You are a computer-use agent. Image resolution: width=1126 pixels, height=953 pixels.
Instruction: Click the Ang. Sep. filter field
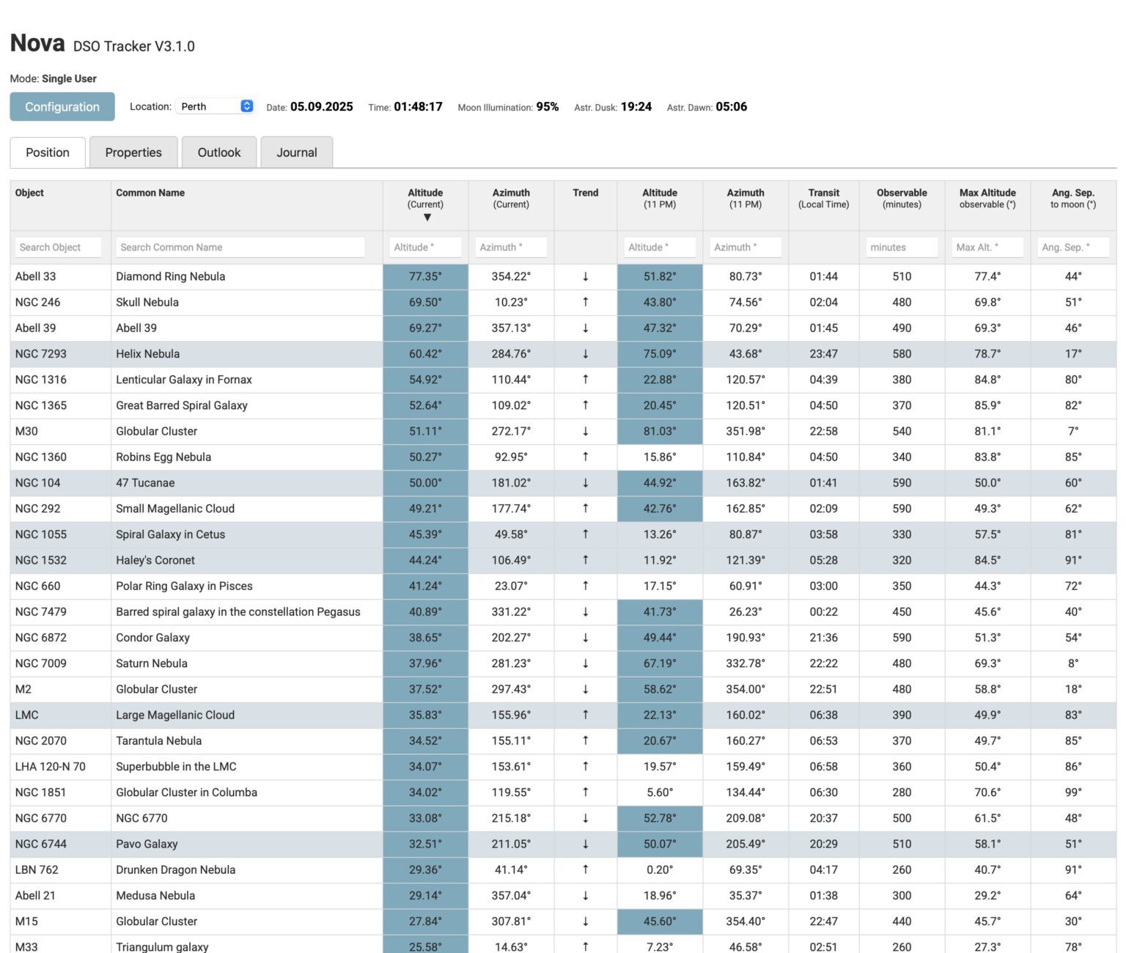(x=1072, y=247)
